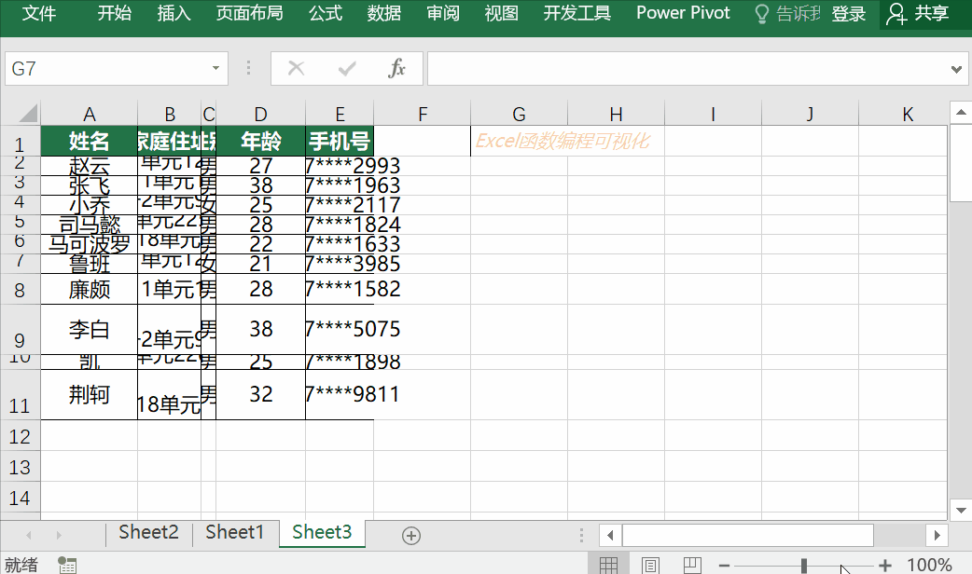Select column K header
This screenshot has width=972, height=574.
[x=908, y=114]
